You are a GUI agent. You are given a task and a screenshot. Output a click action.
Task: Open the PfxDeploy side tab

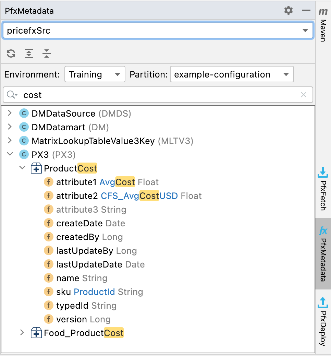point(323,321)
